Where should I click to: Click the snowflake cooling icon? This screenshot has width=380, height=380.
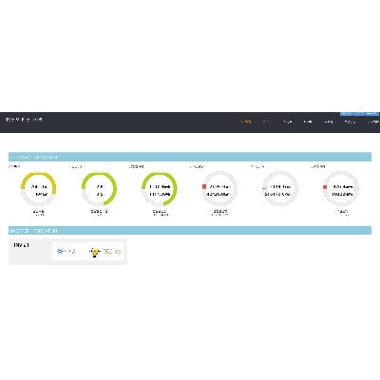tap(60, 252)
